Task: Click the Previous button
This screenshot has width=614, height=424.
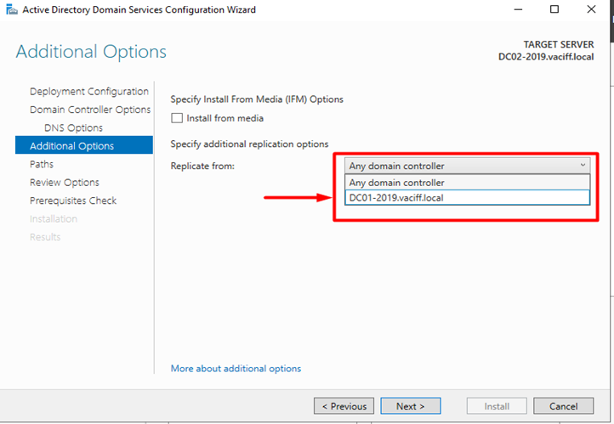Action: click(x=344, y=406)
